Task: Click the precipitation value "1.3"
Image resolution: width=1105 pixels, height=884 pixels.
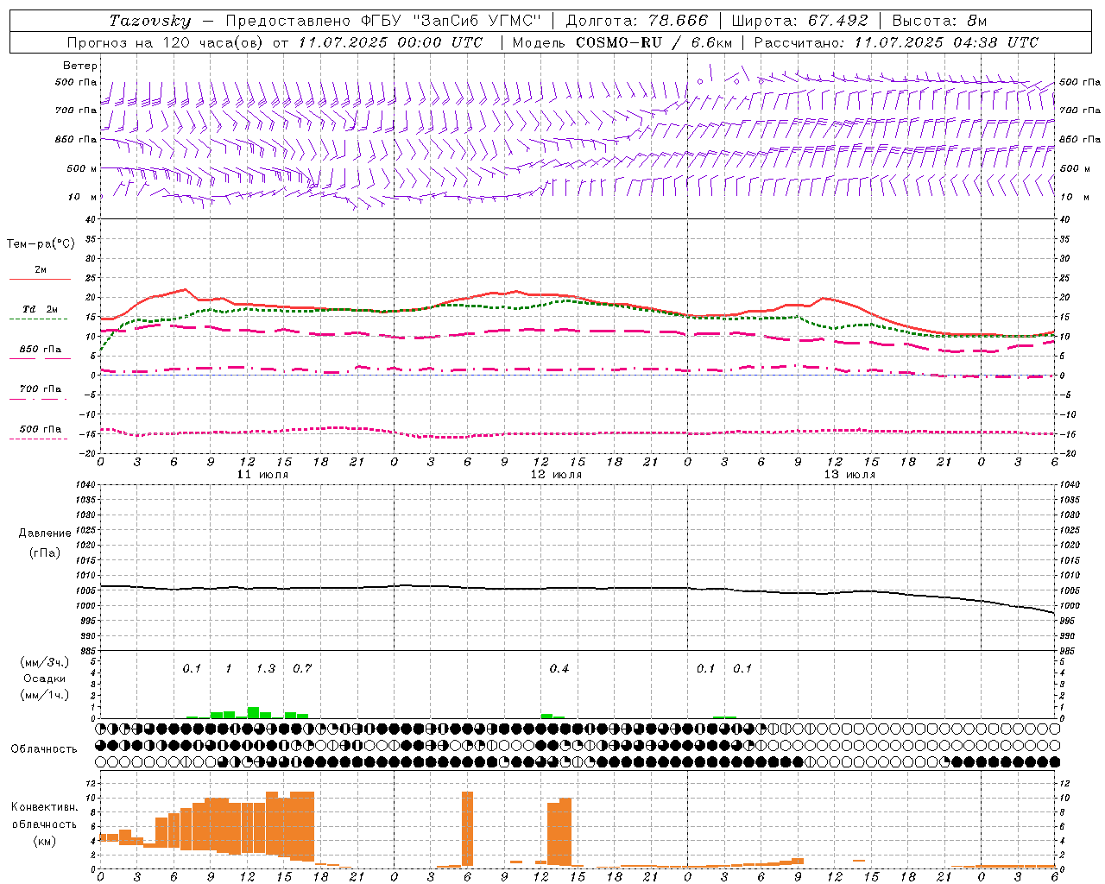Action: tap(265, 669)
